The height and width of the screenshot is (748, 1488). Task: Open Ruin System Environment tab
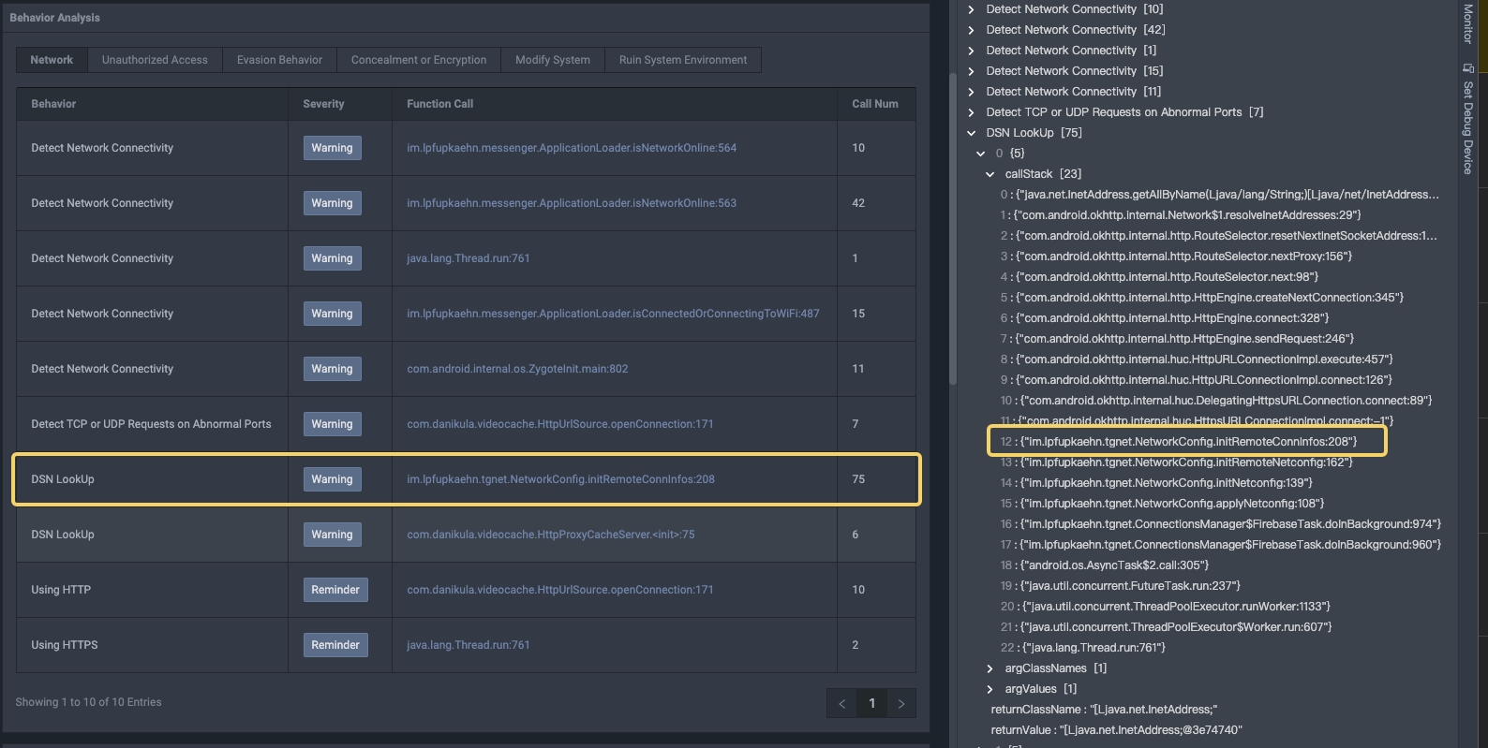click(683, 60)
